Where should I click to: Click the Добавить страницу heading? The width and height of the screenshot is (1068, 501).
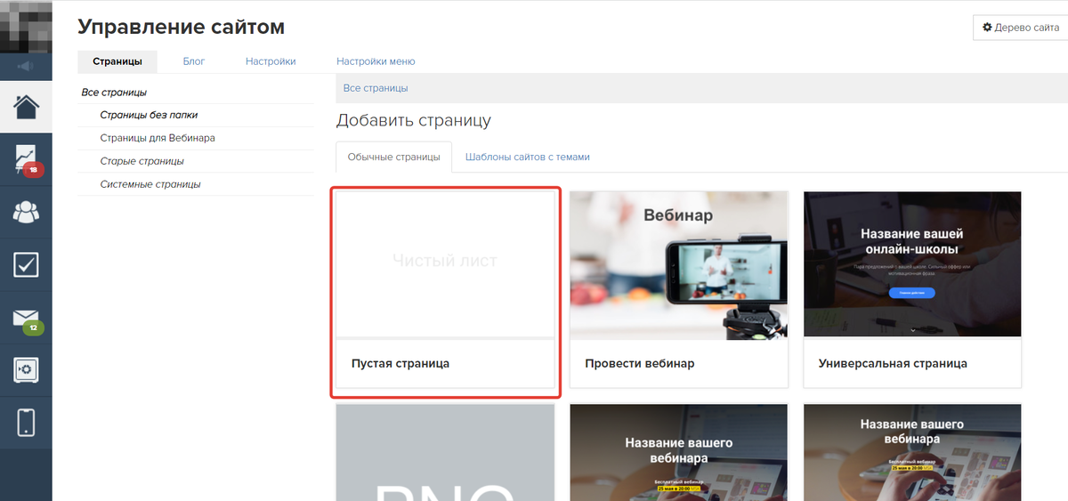[414, 120]
